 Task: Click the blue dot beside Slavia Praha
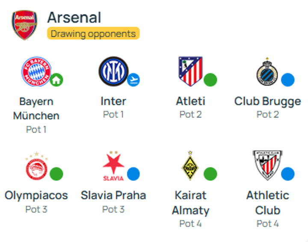click(133, 174)
